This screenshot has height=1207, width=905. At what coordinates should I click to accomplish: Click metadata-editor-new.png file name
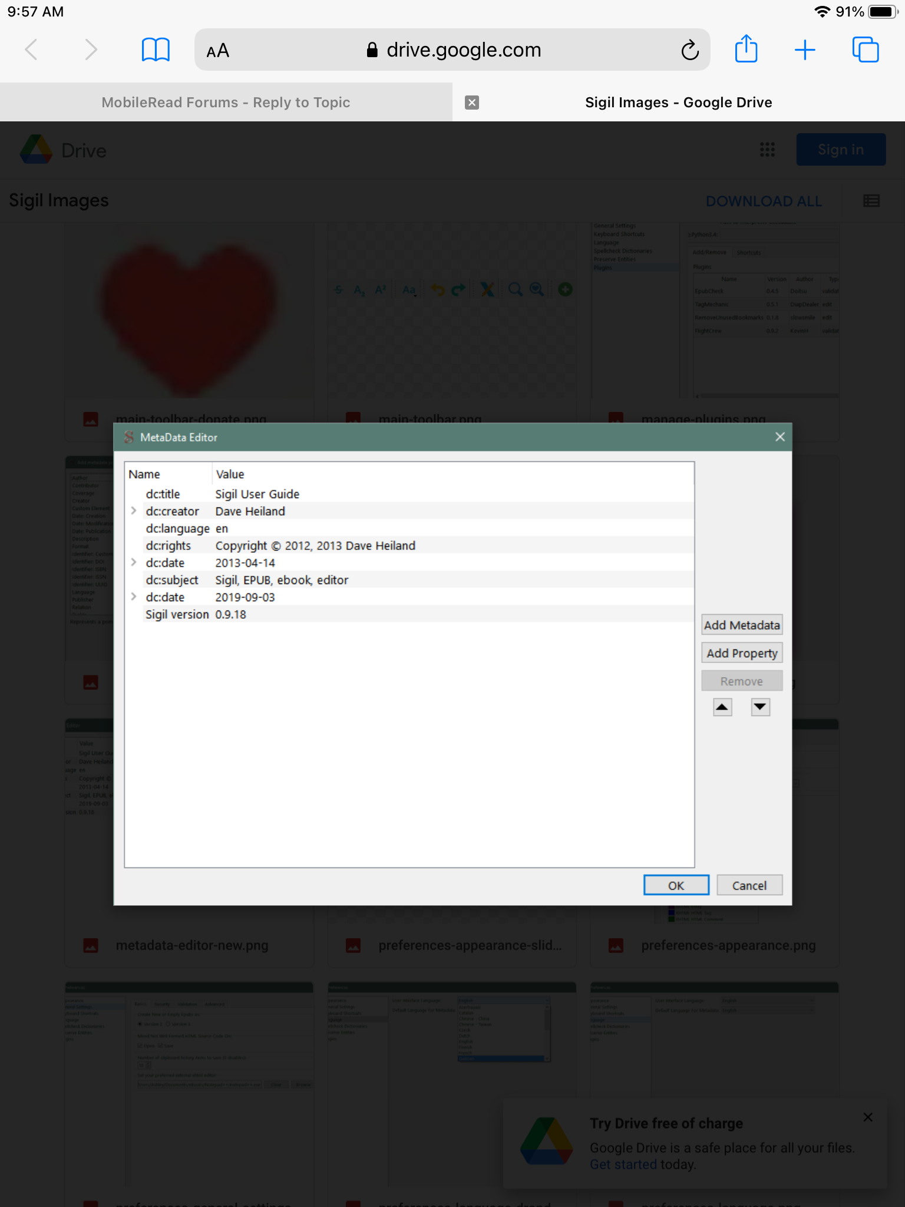coord(192,945)
